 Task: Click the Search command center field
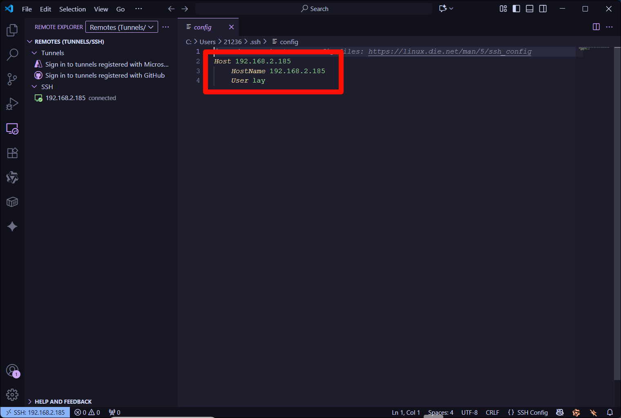pos(314,9)
